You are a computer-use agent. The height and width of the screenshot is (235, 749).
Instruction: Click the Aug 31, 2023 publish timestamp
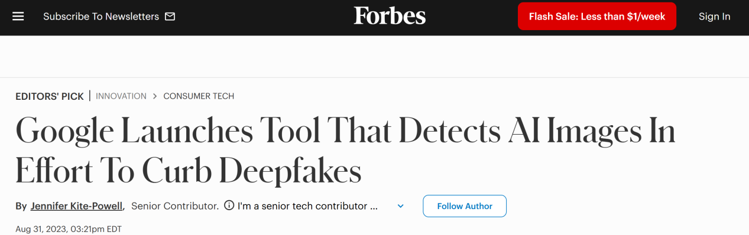click(x=69, y=229)
